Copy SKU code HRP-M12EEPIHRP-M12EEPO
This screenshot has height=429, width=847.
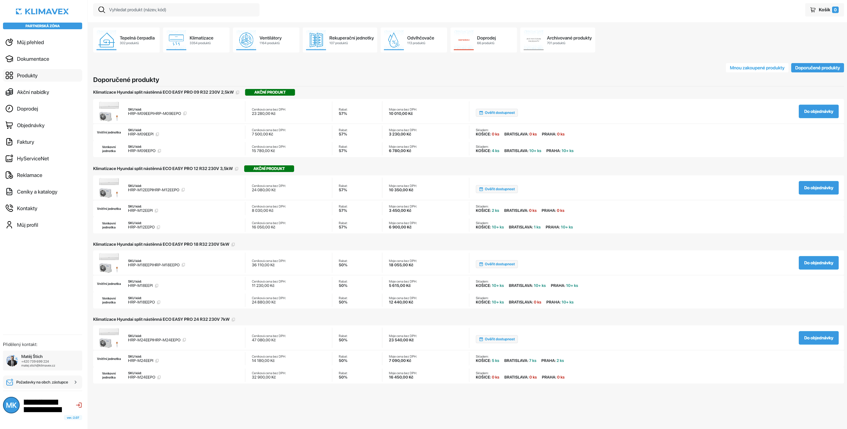click(x=183, y=190)
